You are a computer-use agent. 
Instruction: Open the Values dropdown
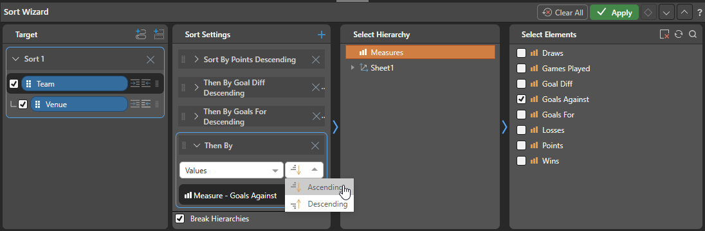231,171
